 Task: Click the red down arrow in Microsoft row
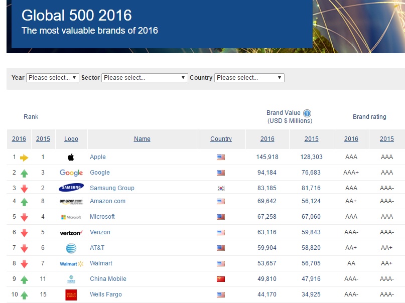point(24,217)
